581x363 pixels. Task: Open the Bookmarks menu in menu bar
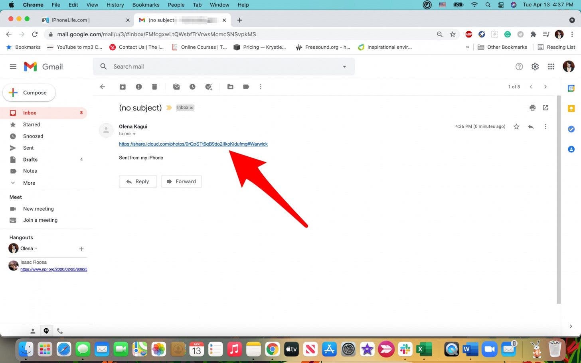click(146, 5)
